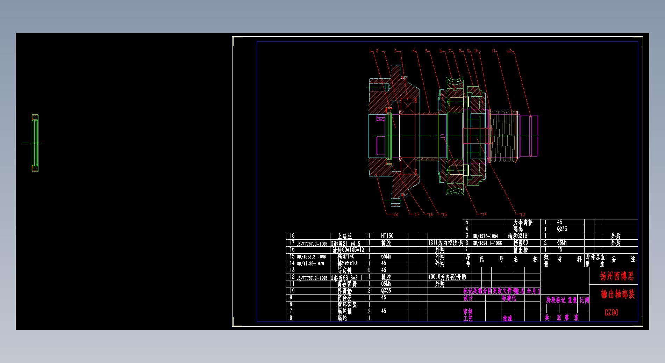The width and height of the screenshot is (665, 363).
Task: Select standard code GB/T1096-1979
Action: click(x=310, y=264)
